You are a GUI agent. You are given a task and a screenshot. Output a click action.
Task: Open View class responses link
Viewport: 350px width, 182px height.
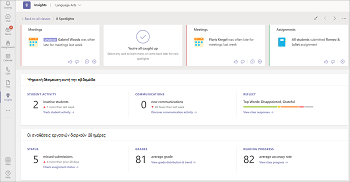pos(258,112)
